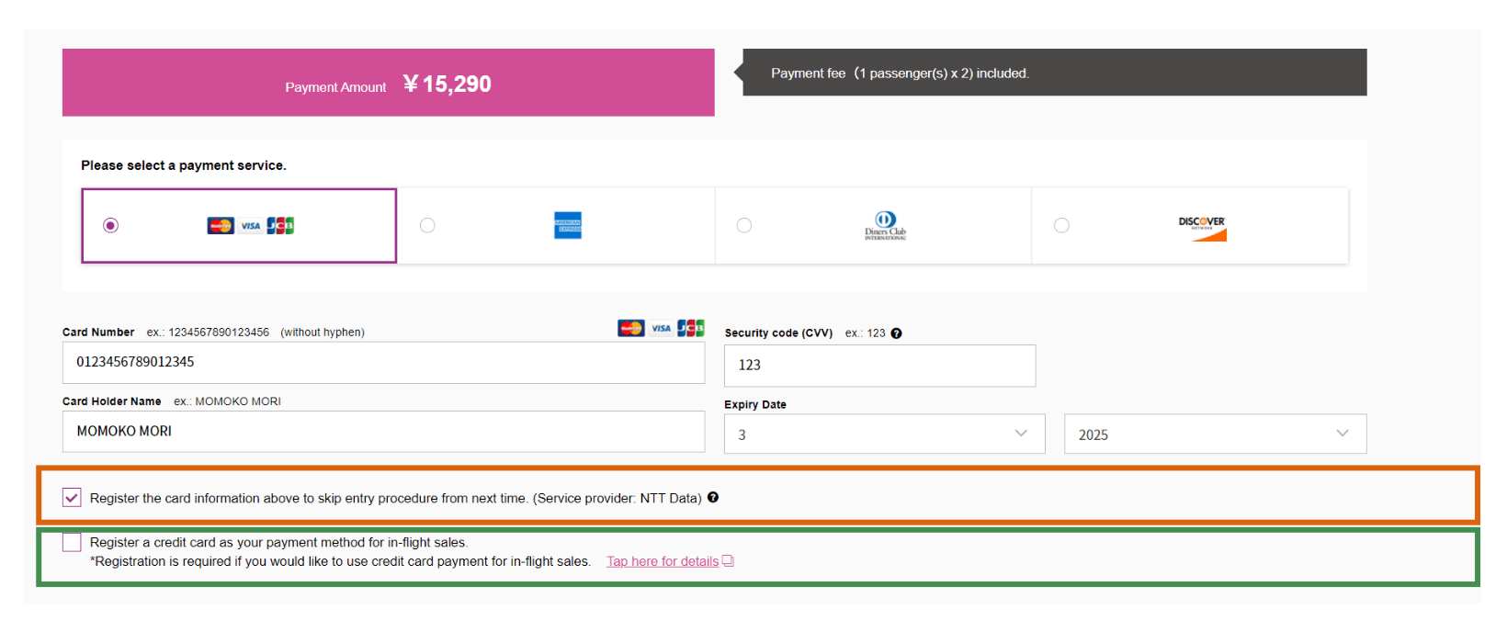Click Mastercard logo above Card Number field
The height and width of the screenshot is (643, 1507).
pos(631,328)
